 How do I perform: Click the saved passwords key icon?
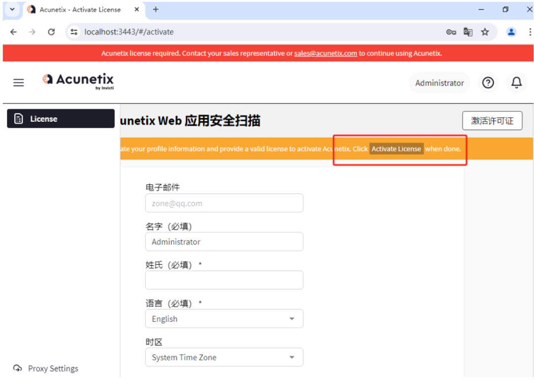[x=451, y=32]
